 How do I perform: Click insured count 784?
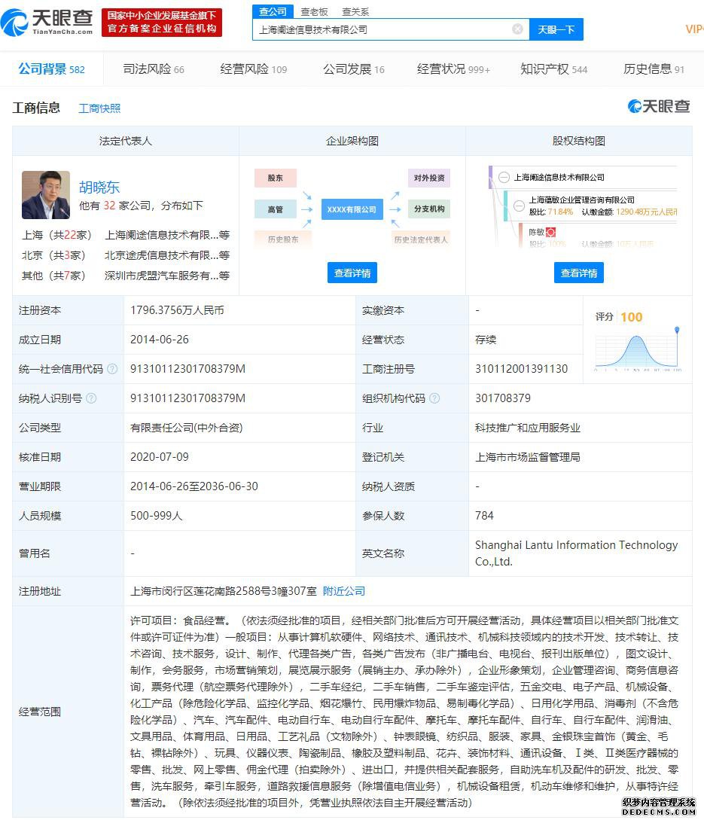tap(485, 516)
